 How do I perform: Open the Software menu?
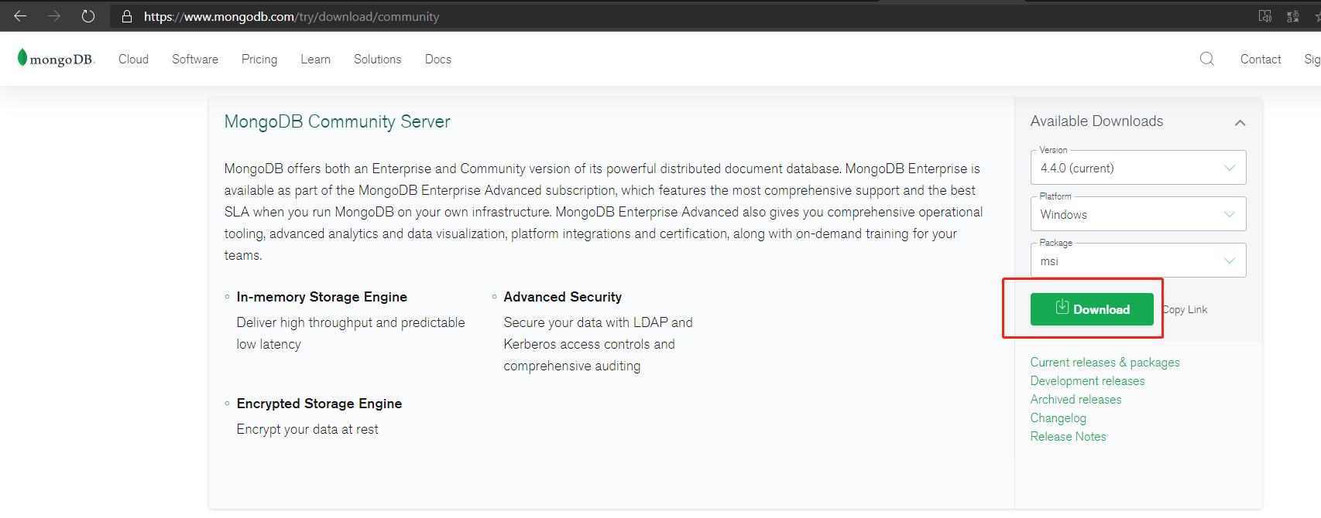coord(195,59)
